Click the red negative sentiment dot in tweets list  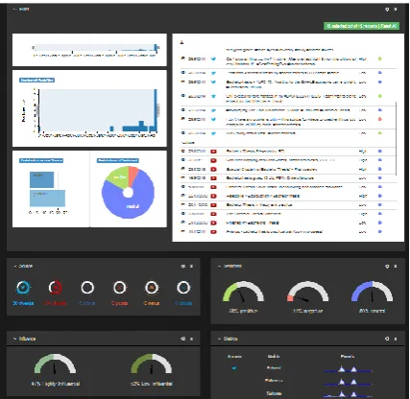[380, 119]
